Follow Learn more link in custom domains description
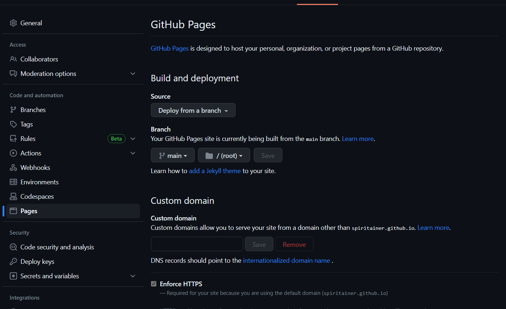This screenshot has width=506, height=309. tap(433, 228)
